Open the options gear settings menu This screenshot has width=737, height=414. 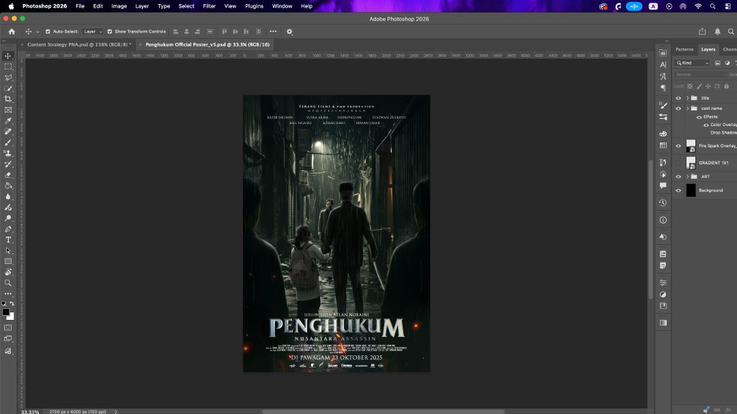coord(289,31)
